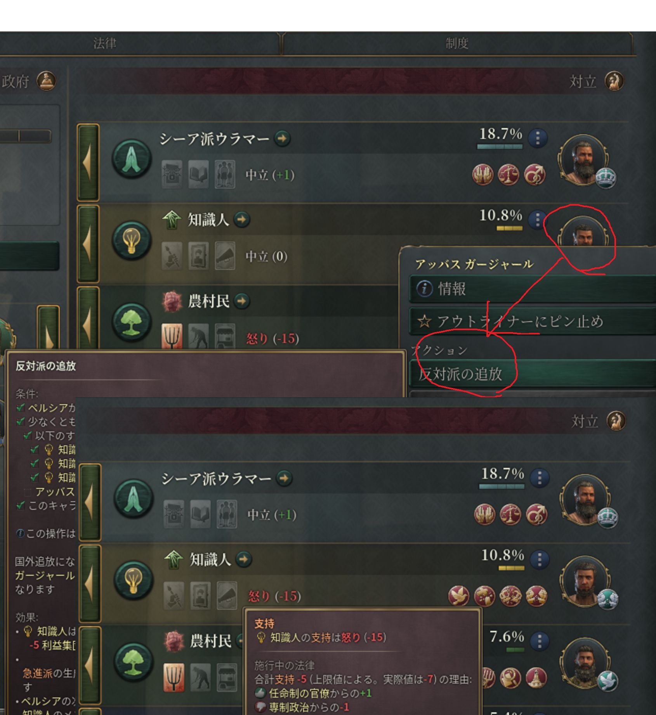656x715 pixels.
Task: Click checkmark beside ペルシア condition line
Action: click(x=21, y=408)
